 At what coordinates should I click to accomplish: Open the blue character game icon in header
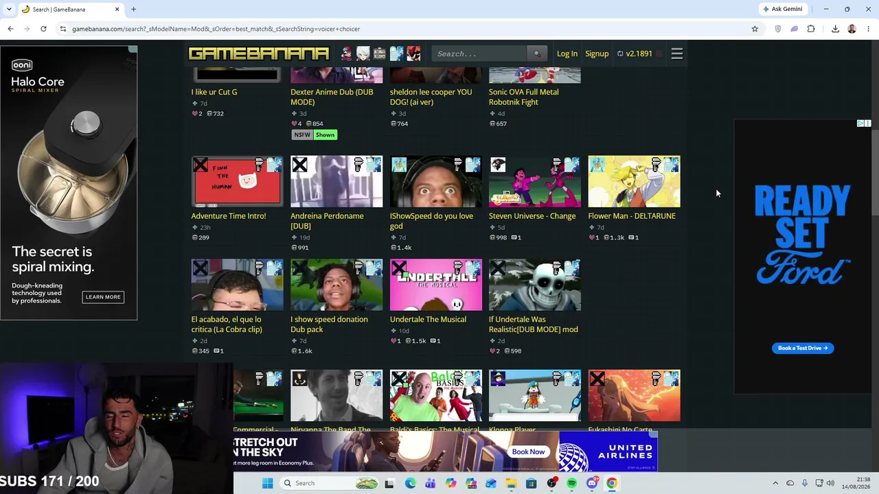point(396,54)
